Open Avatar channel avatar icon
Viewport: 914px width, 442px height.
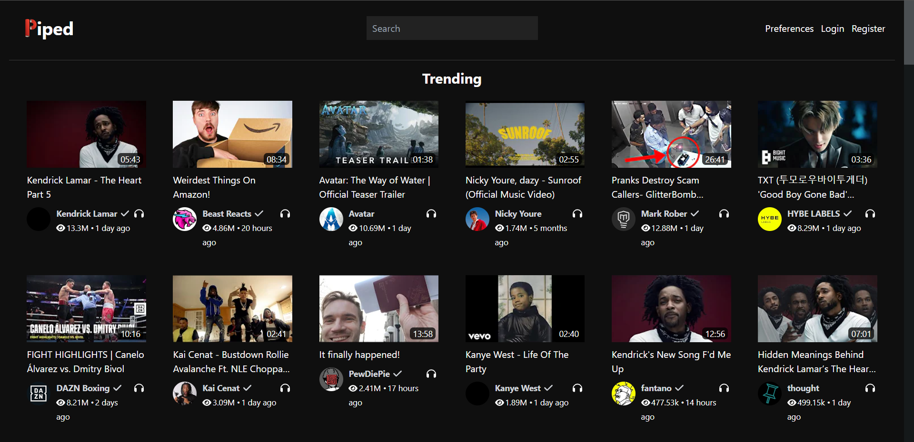(331, 219)
